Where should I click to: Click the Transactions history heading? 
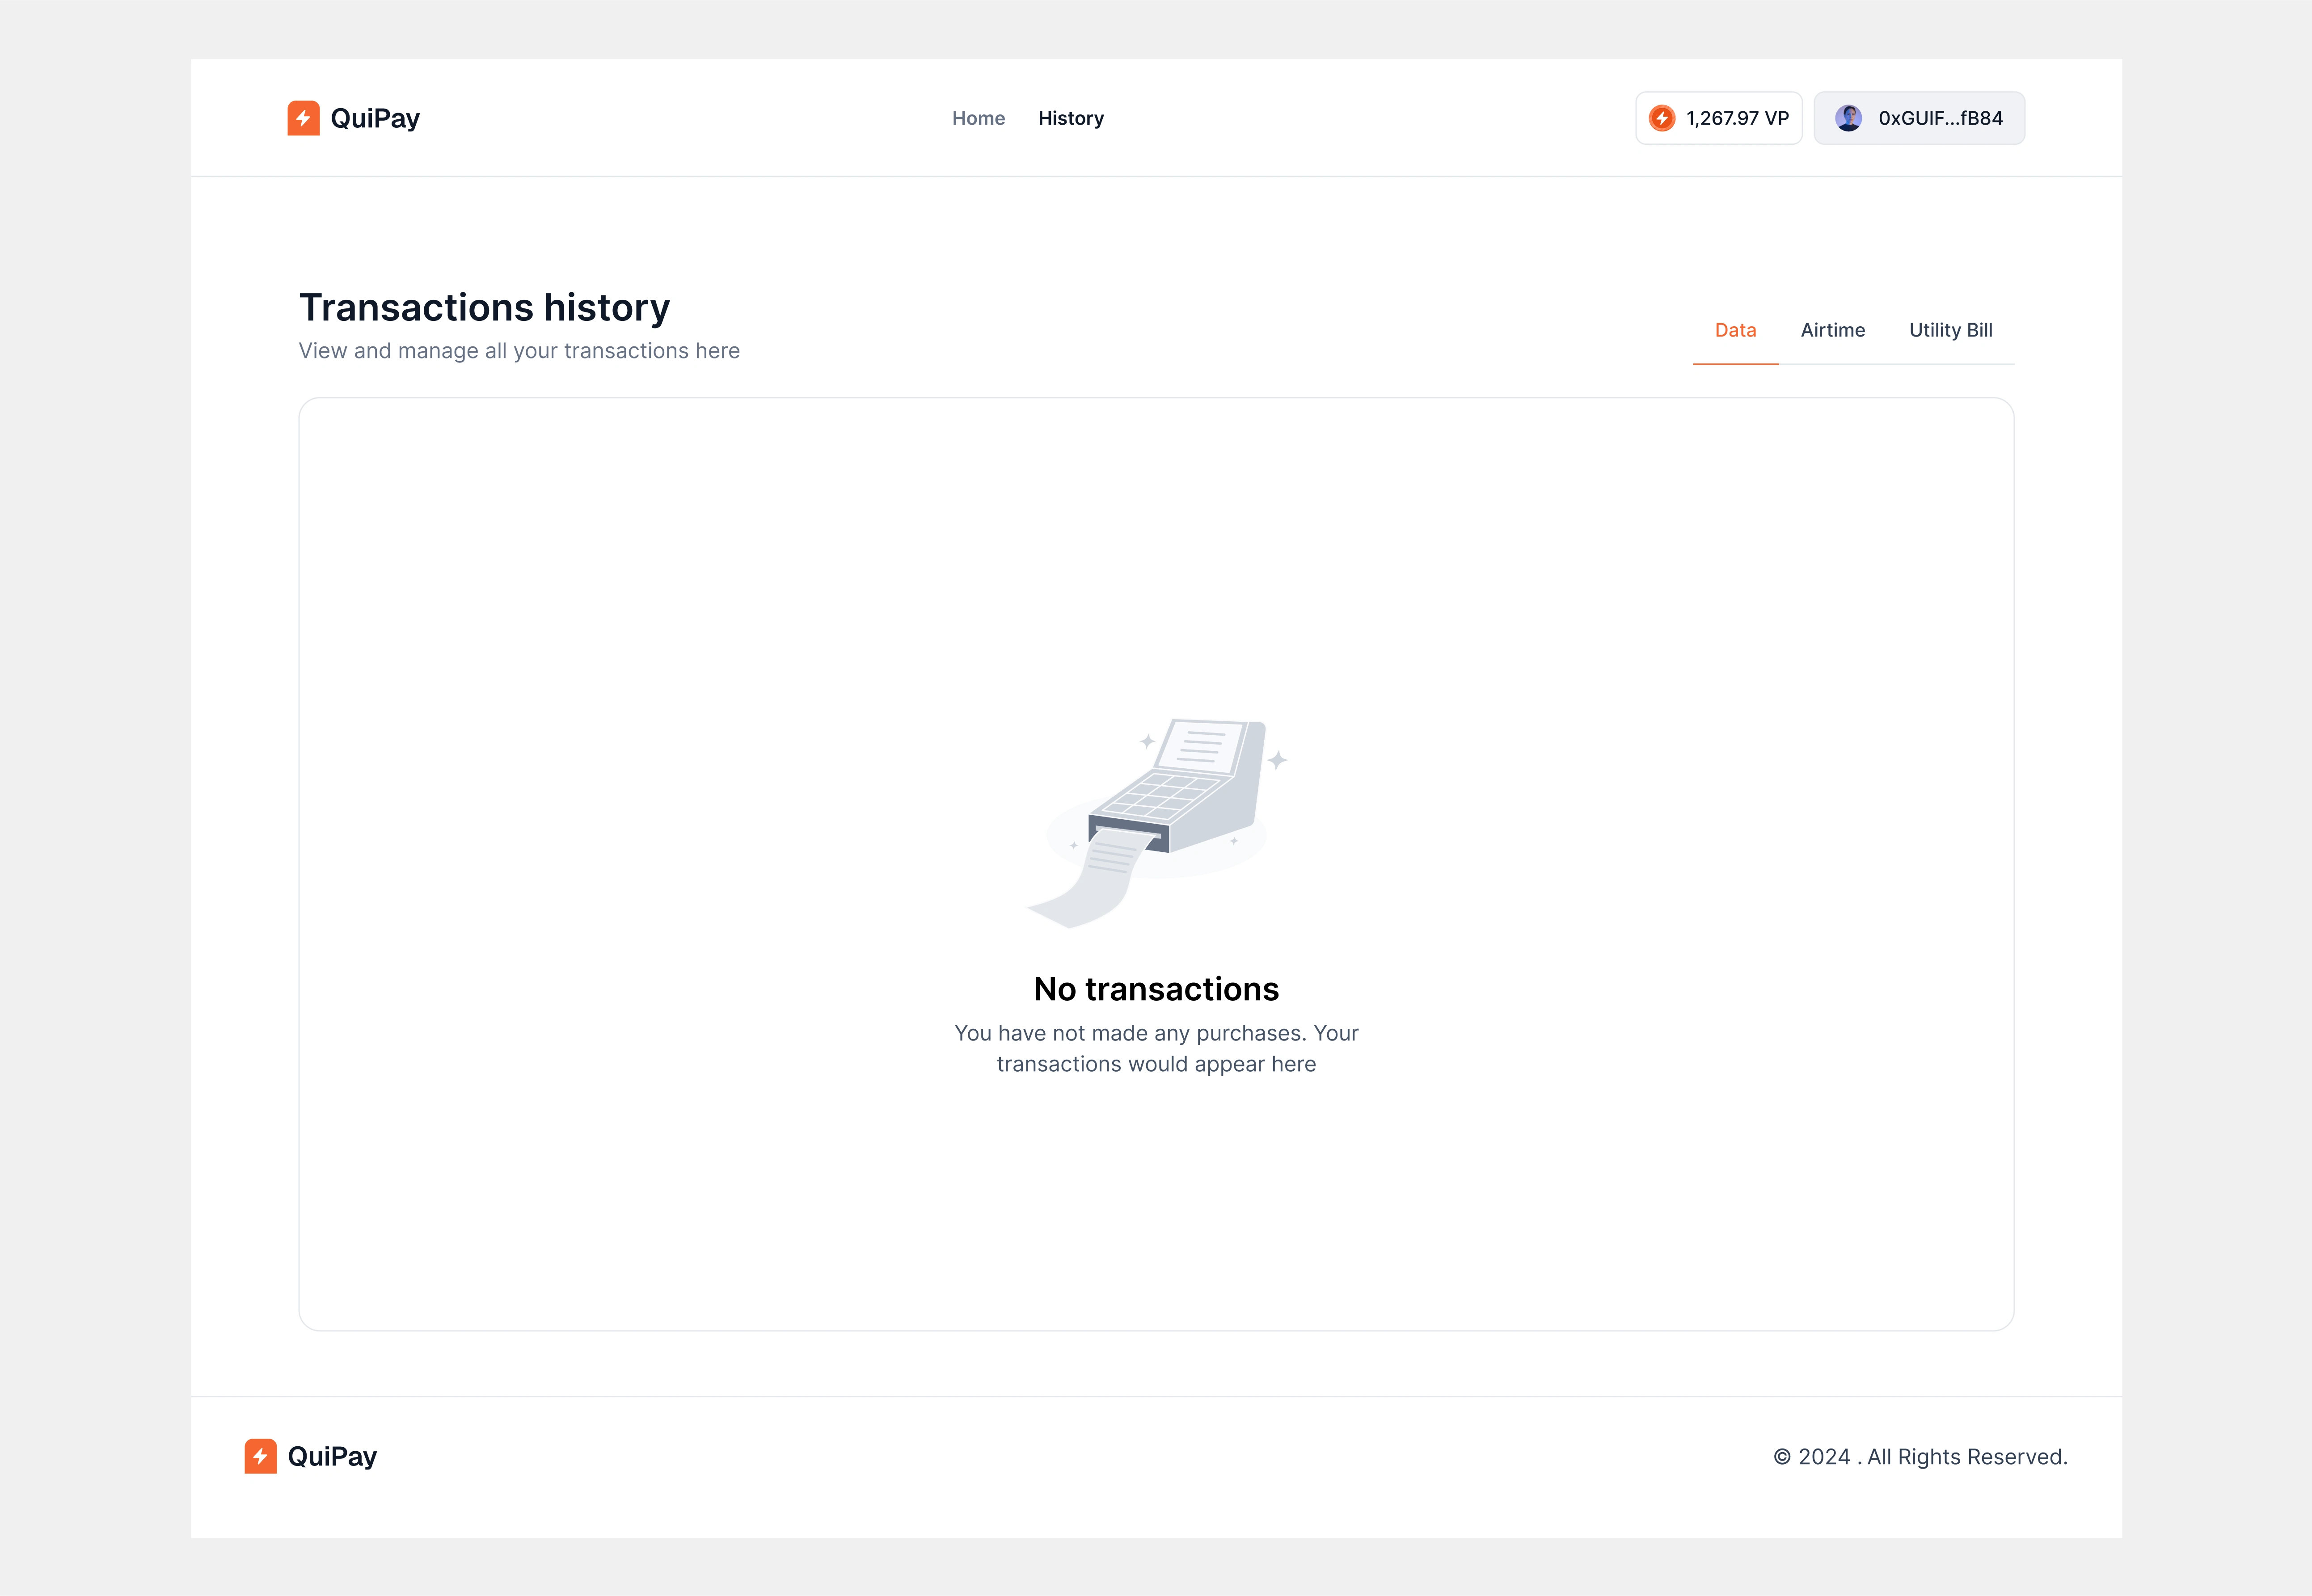tap(484, 307)
